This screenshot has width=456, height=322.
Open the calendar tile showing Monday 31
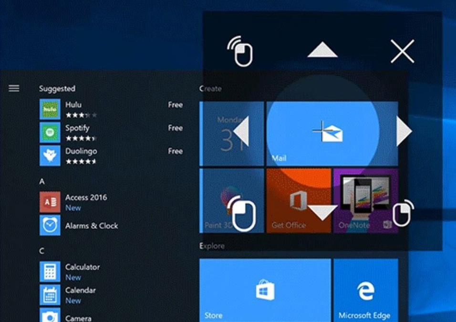click(x=232, y=134)
